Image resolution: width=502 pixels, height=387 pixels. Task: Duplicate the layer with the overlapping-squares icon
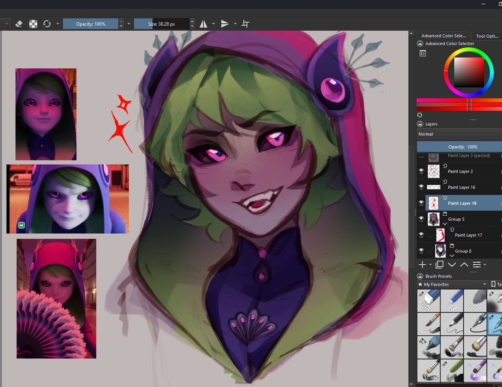click(x=439, y=265)
